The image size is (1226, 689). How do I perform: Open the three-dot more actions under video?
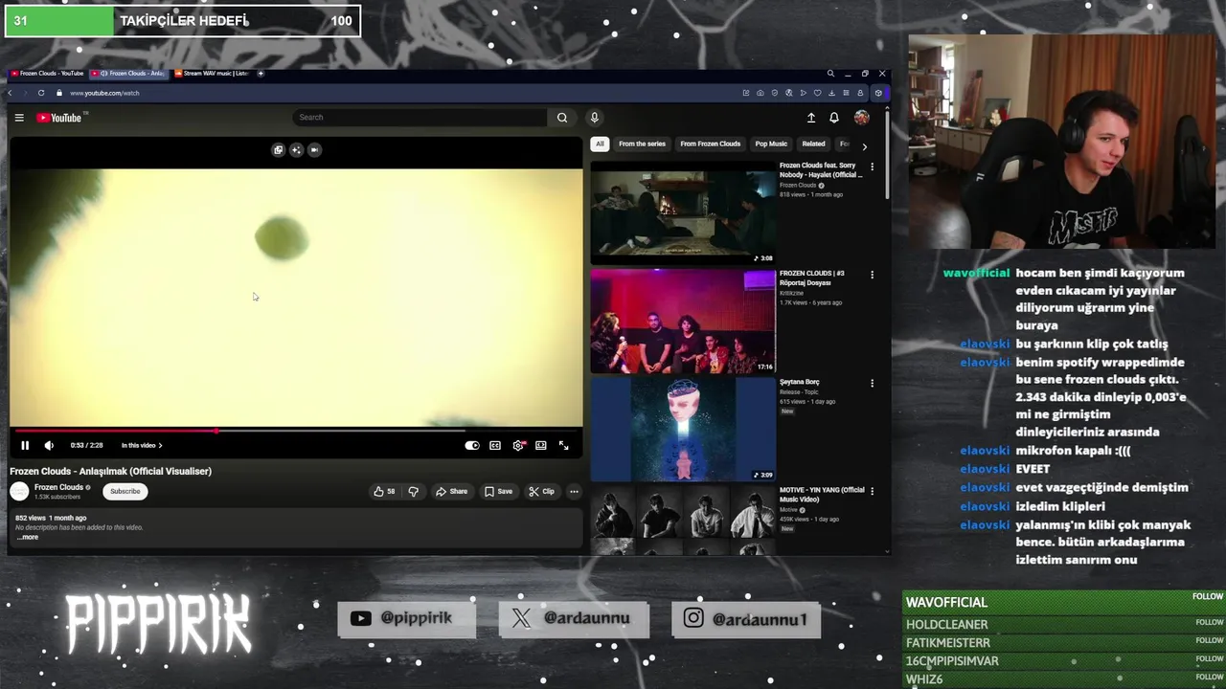574,491
